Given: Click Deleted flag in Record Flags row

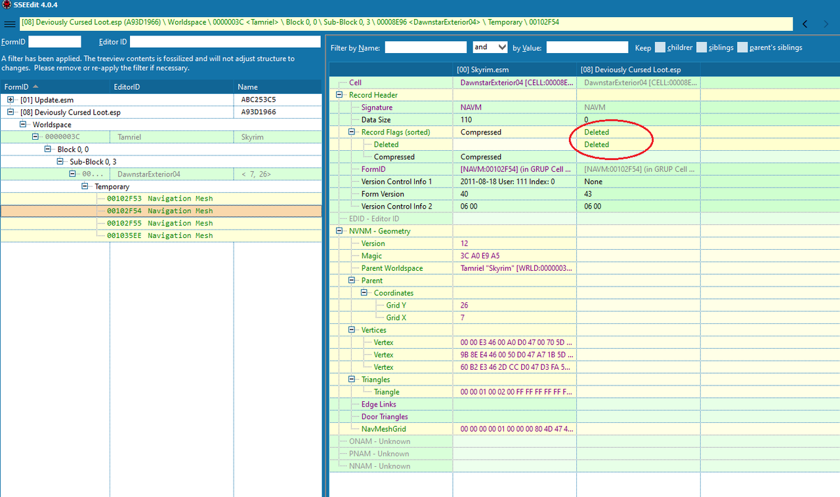Looking at the screenshot, I should pos(597,132).
